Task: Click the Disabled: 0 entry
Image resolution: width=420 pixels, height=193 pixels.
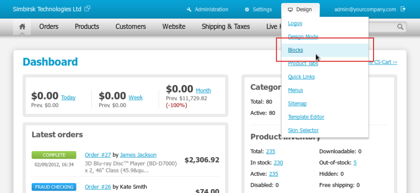Action: click(x=264, y=185)
